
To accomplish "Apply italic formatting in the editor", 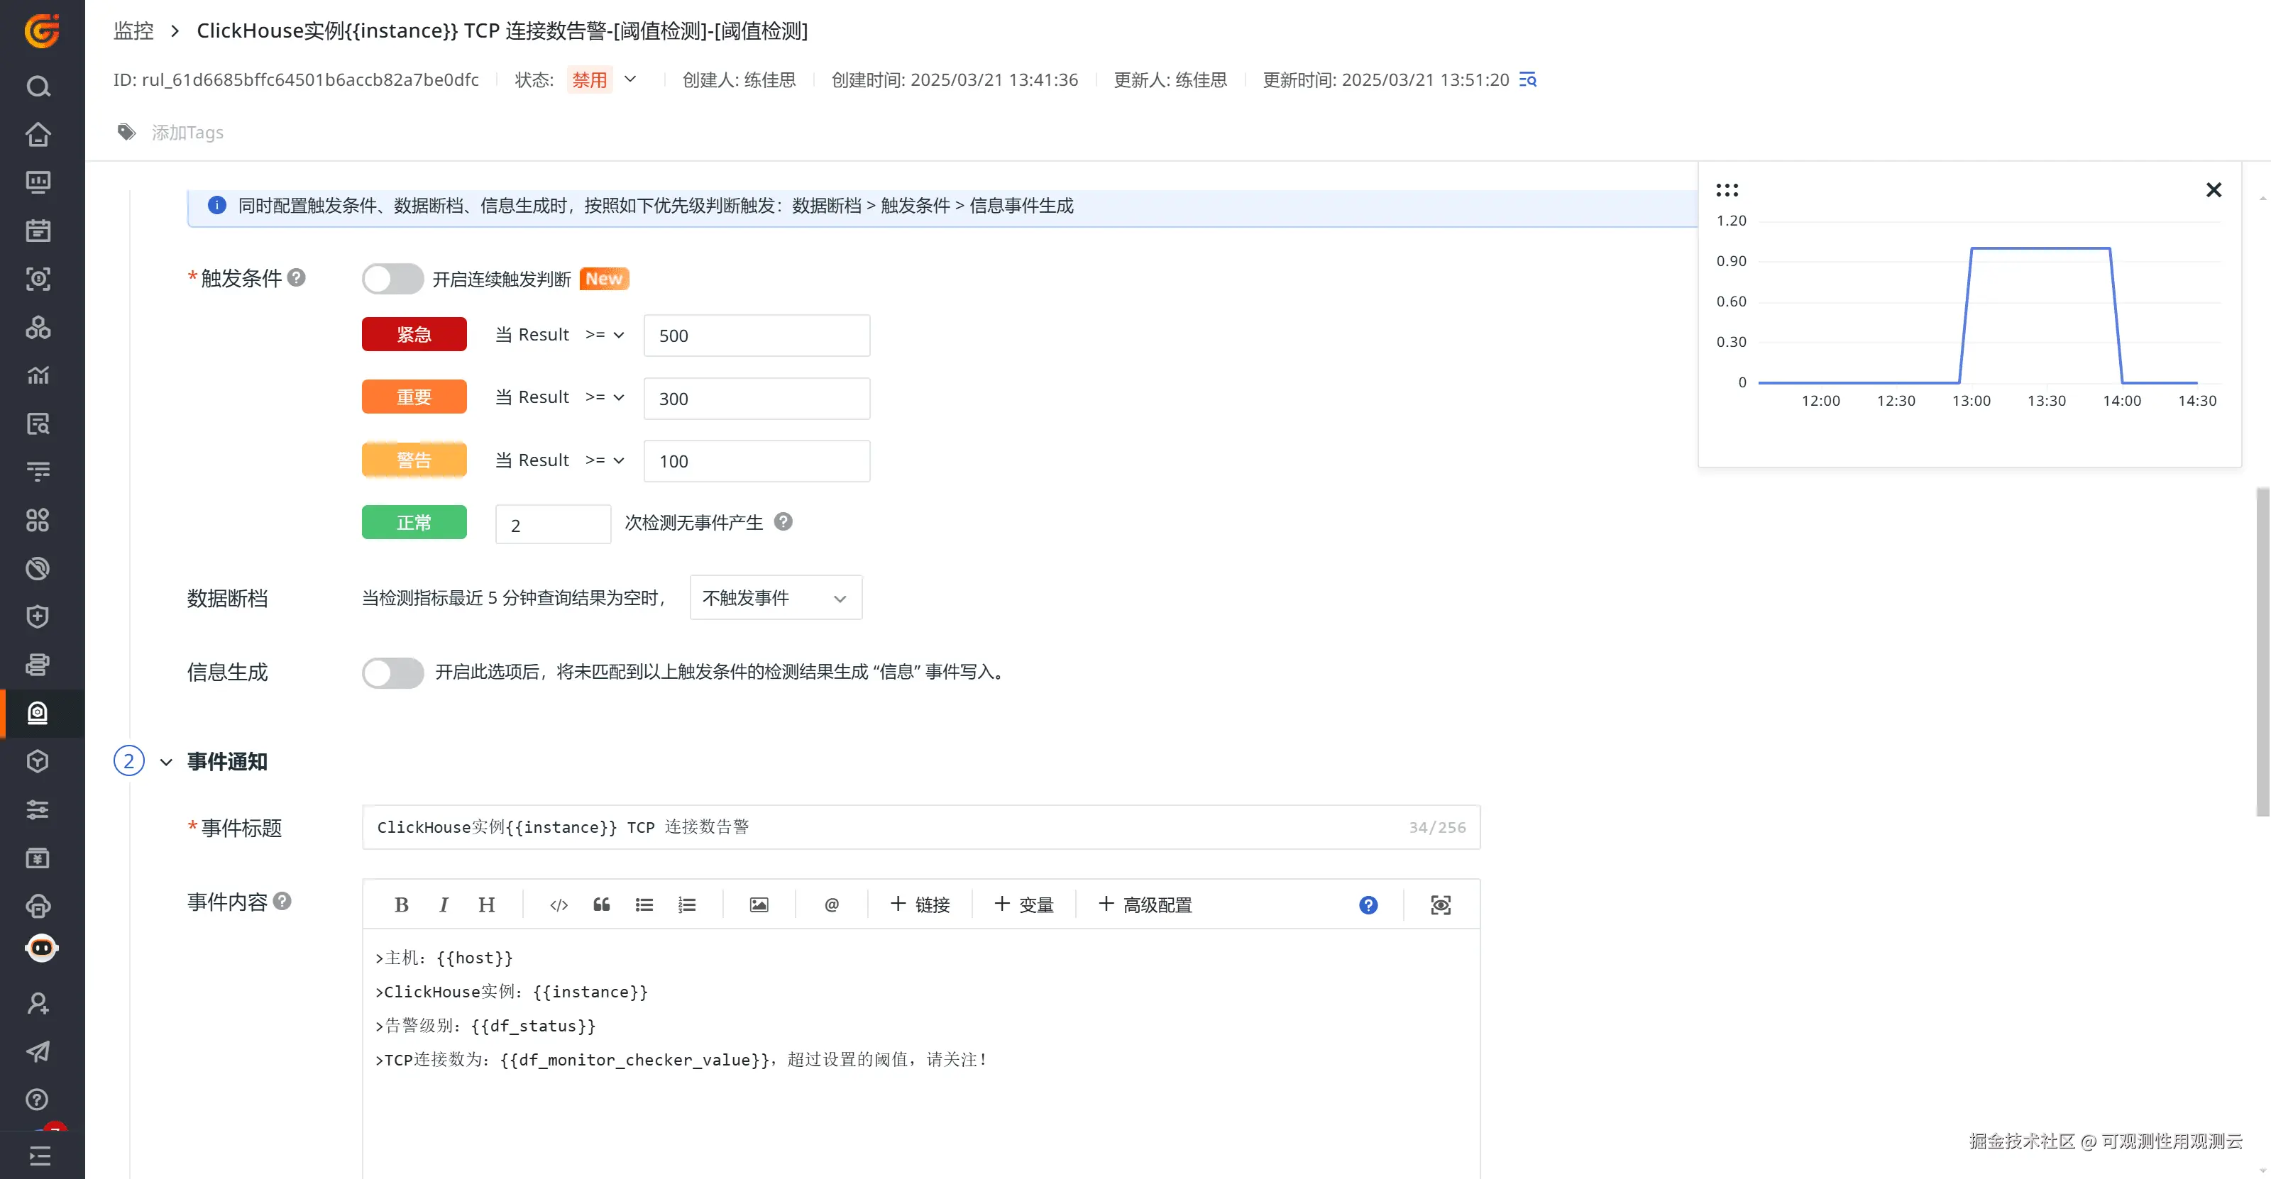I will click(444, 905).
